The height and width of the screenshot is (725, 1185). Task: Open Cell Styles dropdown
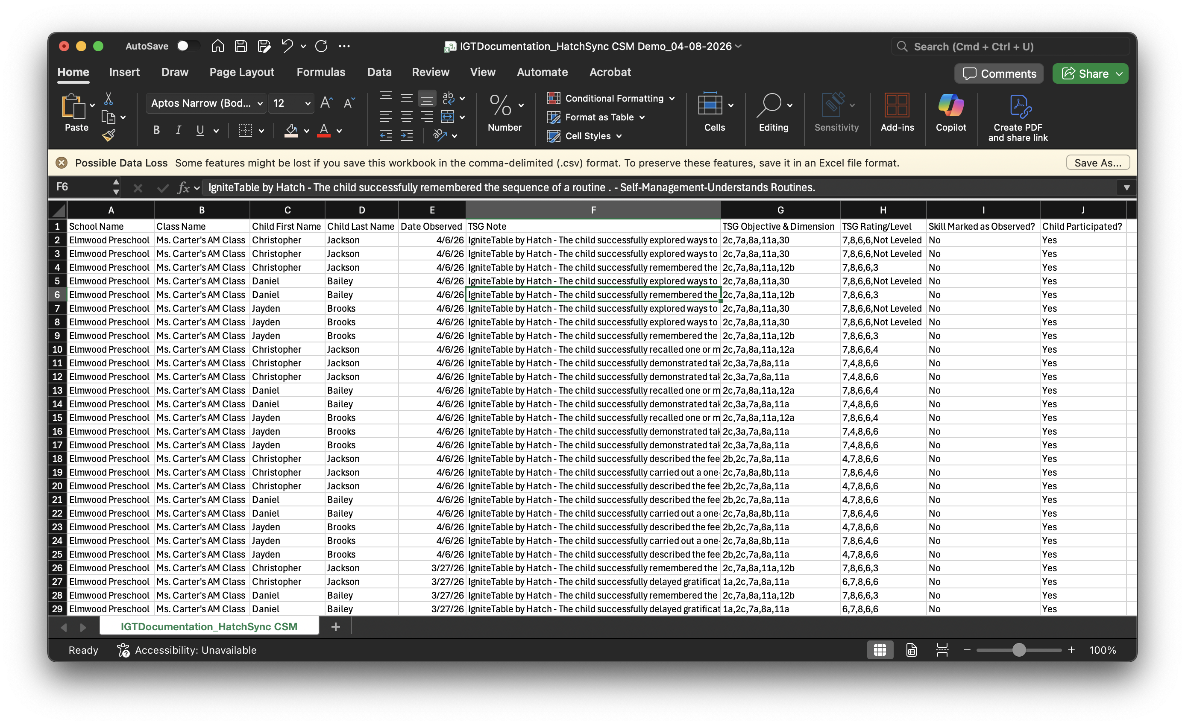584,136
